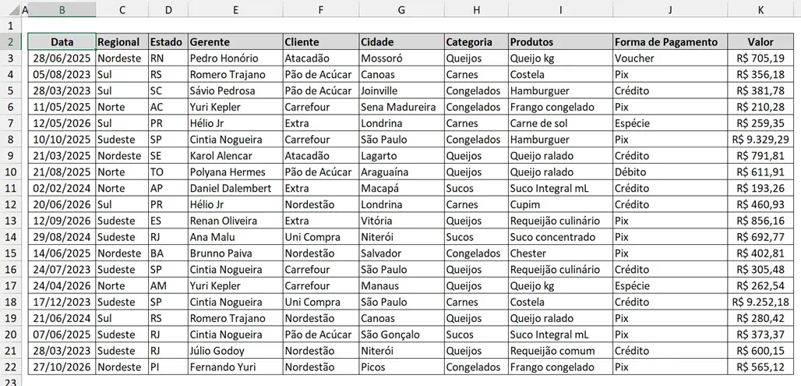Image resolution: width=801 pixels, height=386 pixels.
Task: Select cell with value R$ 9.329,29
Action: coord(760,140)
